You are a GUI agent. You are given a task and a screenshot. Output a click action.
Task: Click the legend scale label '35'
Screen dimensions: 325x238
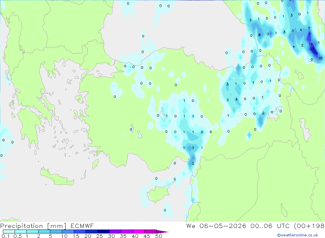[123, 236]
